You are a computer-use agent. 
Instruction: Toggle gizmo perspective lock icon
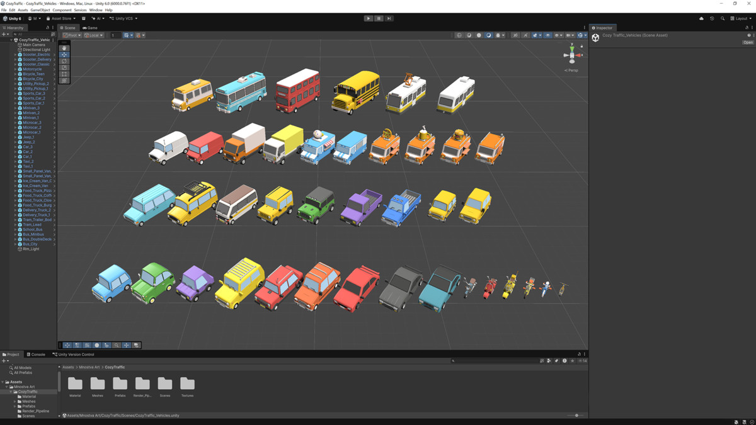(581, 46)
